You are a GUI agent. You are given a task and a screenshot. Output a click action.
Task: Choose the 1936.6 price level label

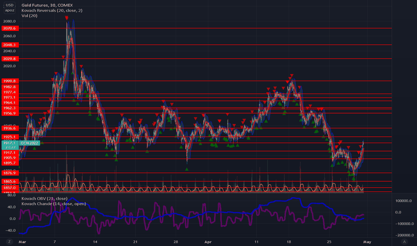[9, 128]
